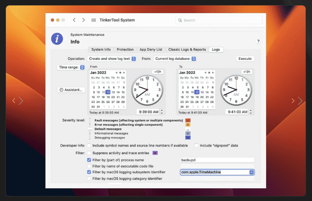Go forward with the toolbar forward arrow

(84, 20)
